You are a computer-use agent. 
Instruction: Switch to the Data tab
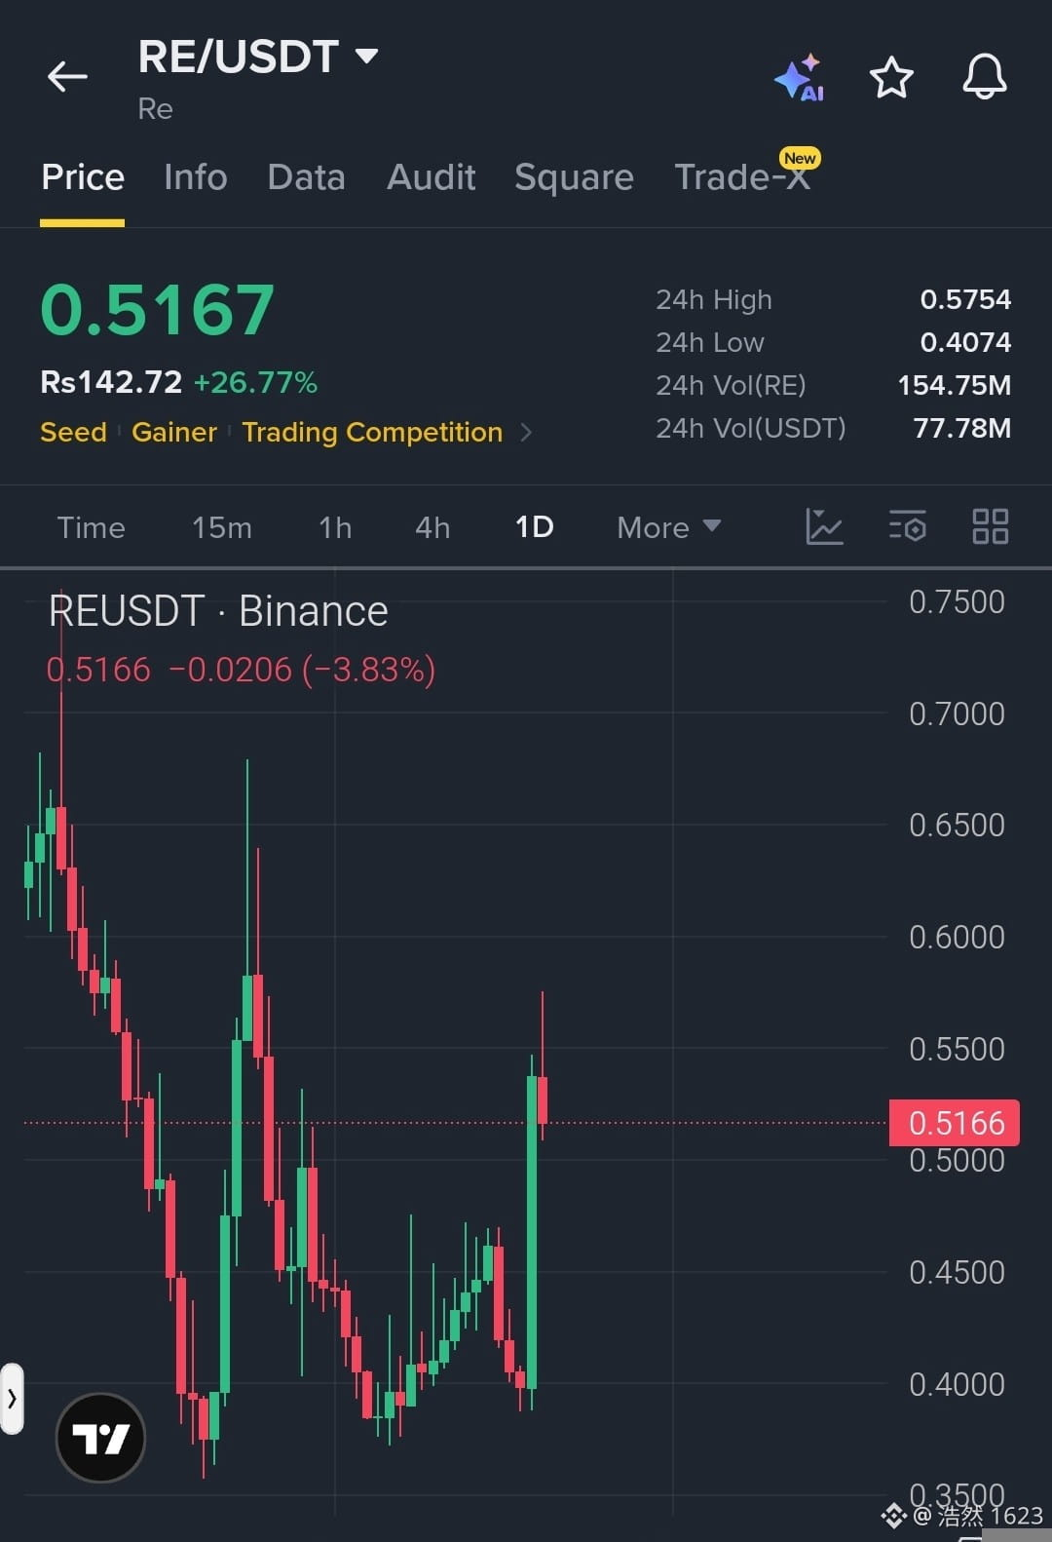pyautogui.click(x=306, y=177)
